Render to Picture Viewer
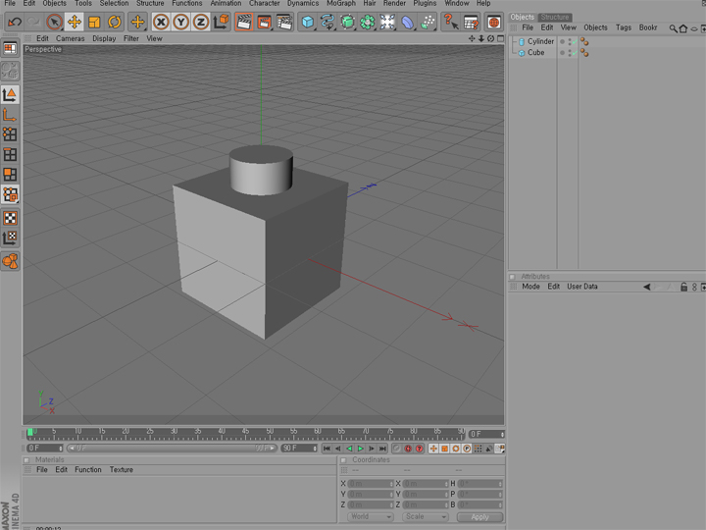Screen dimensions: 706x530 tap(265, 22)
